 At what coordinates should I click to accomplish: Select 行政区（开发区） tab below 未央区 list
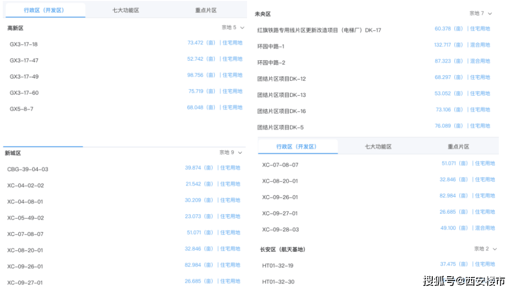[298, 146]
